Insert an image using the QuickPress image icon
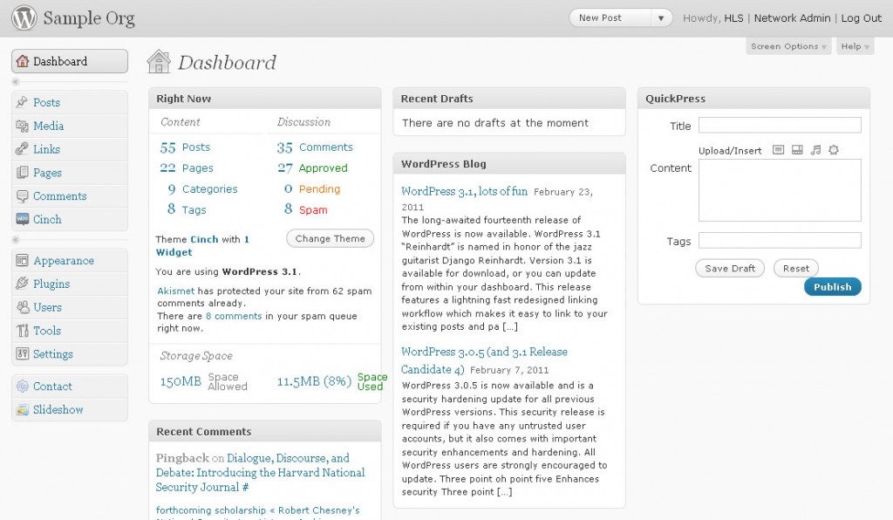The width and height of the screenshot is (893, 520). 778,150
